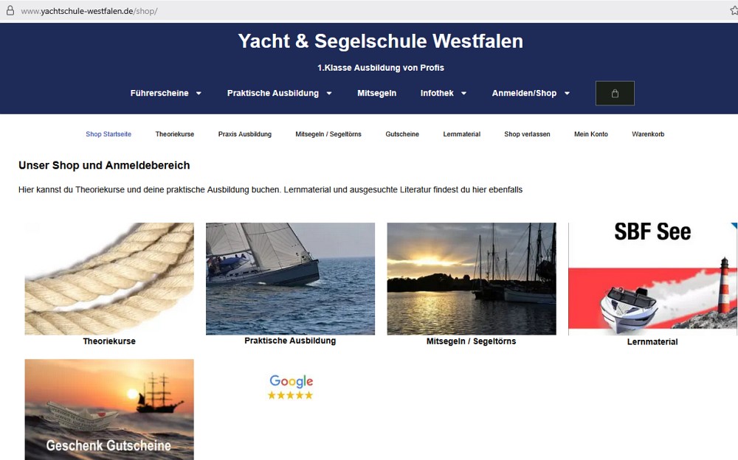This screenshot has height=460, width=738.
Task: Select the sunset harbor Mitsegeln thumbnail
Action: click(472, 279)
